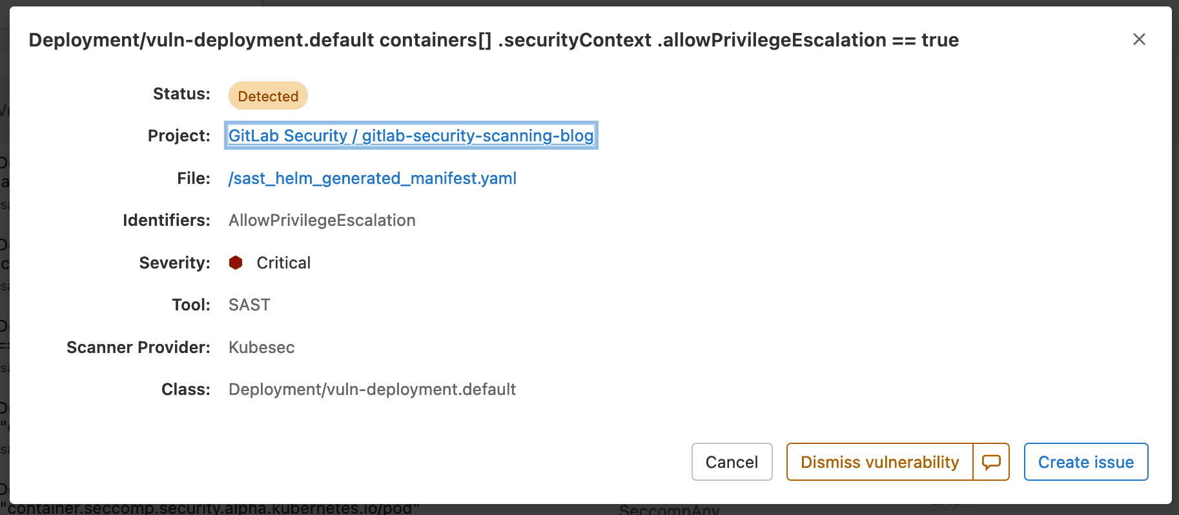Click the Kubesec scanner provider value
This screenshot has height=515, width=1179.
(x=261, y=347)
